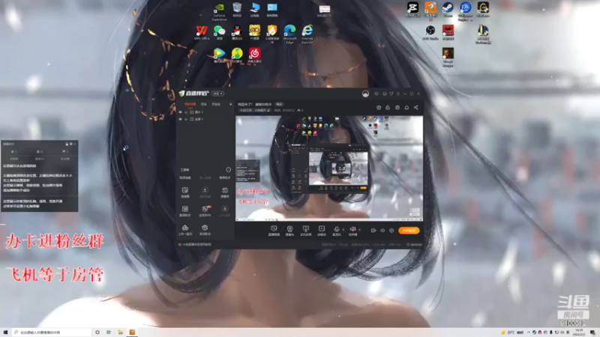Viewport: 600px width, 337px height.
Task: Open the hamburger menu in Douyu title bar
Action: pyautogui.click(x=398, y=94)
